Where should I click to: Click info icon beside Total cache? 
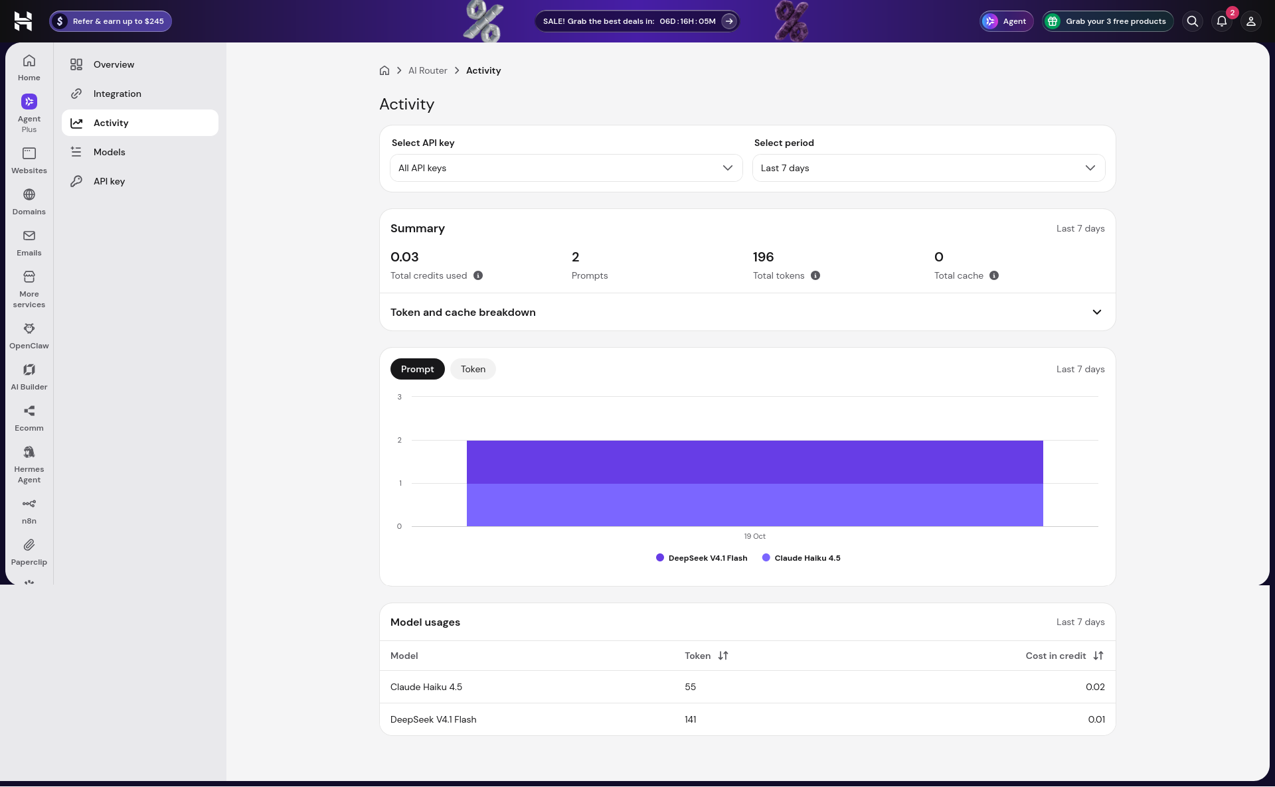pyautogui.click(x=994, y=275)
